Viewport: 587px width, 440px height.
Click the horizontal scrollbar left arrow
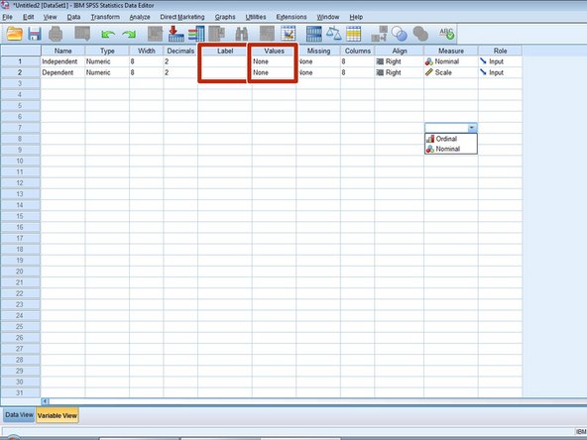point(45,401)
